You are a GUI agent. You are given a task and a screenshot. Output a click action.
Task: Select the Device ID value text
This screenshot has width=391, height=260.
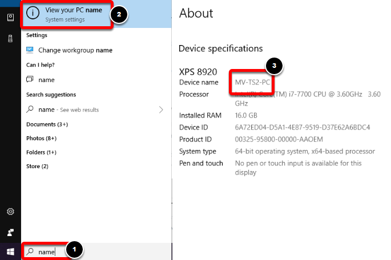click(303, 127)
